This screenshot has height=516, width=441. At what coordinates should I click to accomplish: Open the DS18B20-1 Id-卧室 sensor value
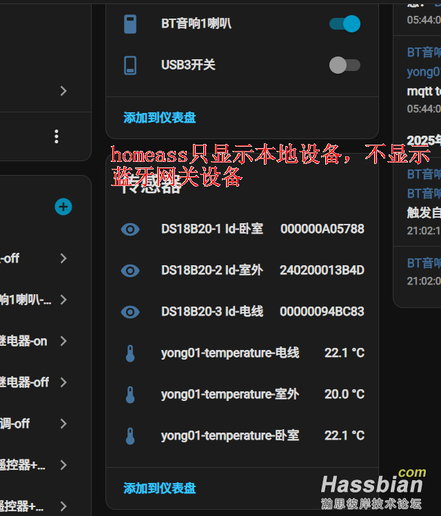(x=322, y=229)
